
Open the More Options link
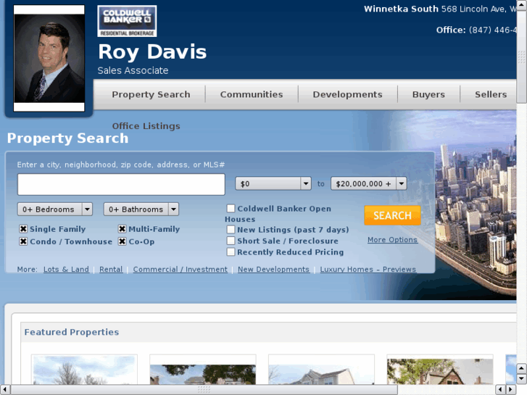[392, 240]
